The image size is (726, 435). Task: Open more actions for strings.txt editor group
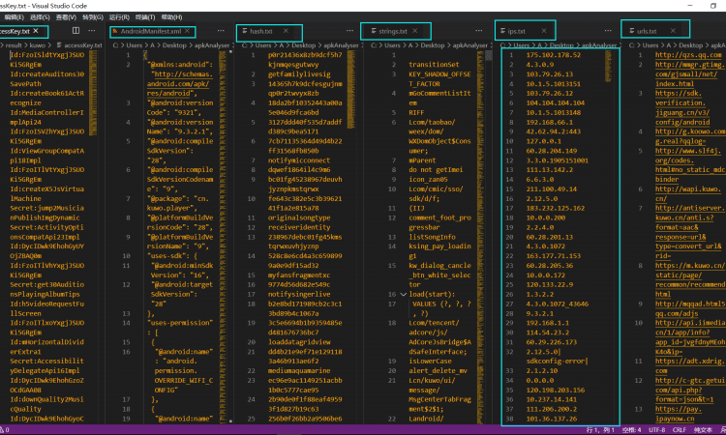pyautogui.click(x=479, y=31)
